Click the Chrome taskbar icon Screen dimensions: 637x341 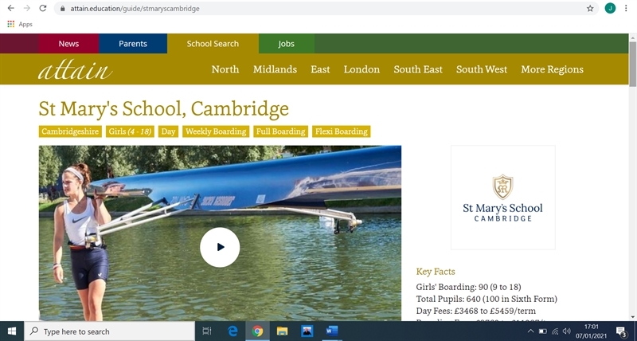pyautogui.click(x=257, y=331)
